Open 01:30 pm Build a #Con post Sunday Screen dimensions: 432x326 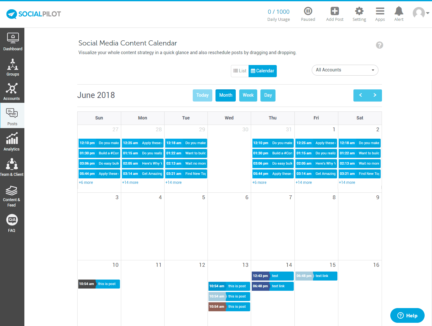pos(99,153)
